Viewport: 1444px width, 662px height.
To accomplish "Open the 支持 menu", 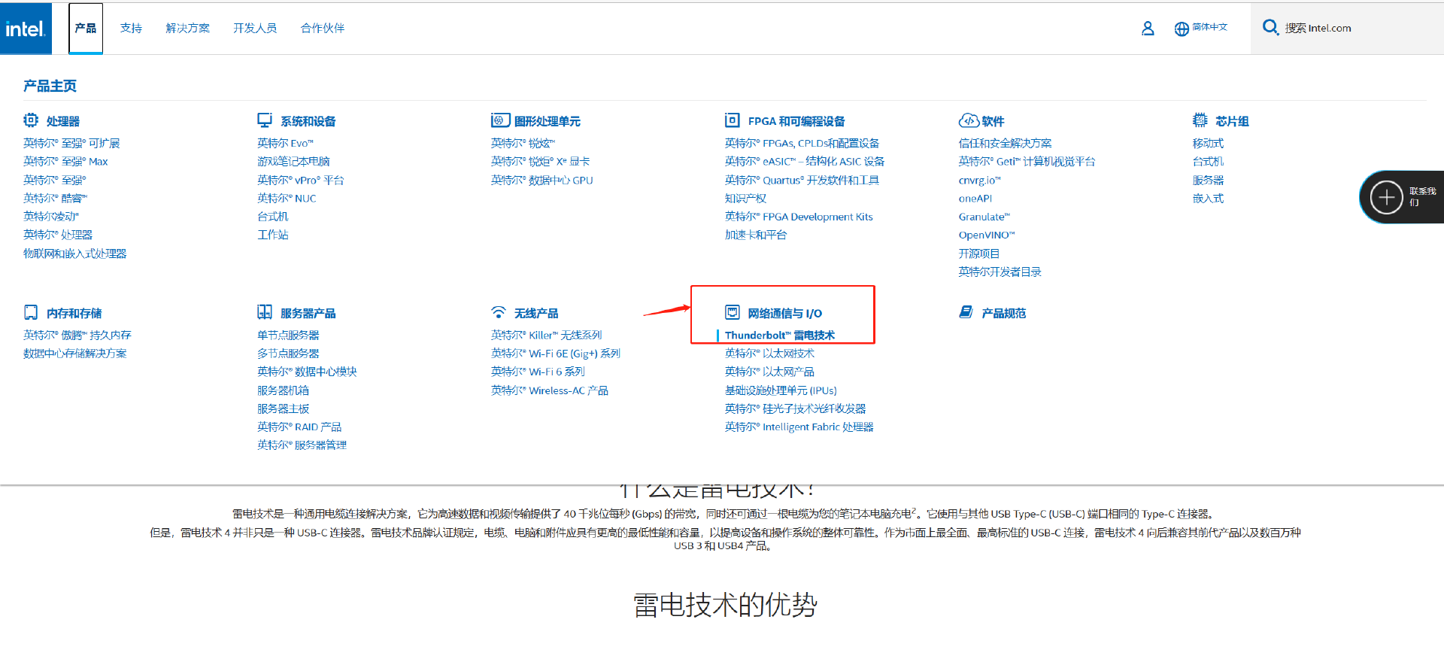I will pos(131,29).
